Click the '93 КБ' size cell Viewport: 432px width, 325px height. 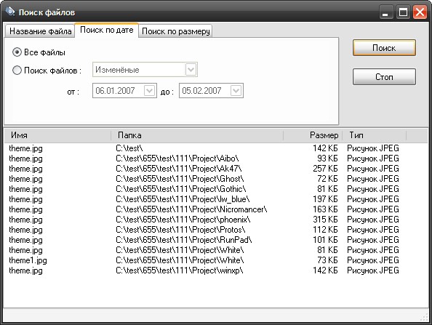[x=327, y=158]
